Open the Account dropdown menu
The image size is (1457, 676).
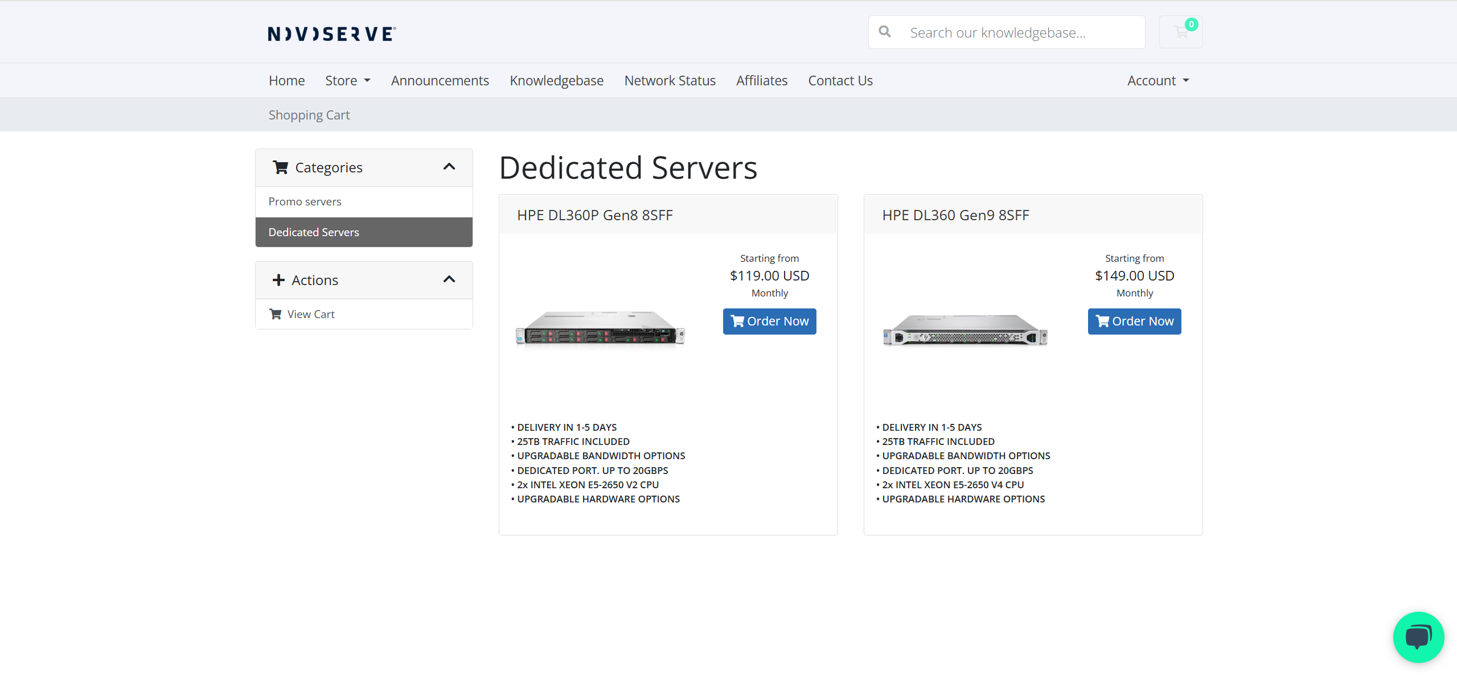coord(1158,80)
